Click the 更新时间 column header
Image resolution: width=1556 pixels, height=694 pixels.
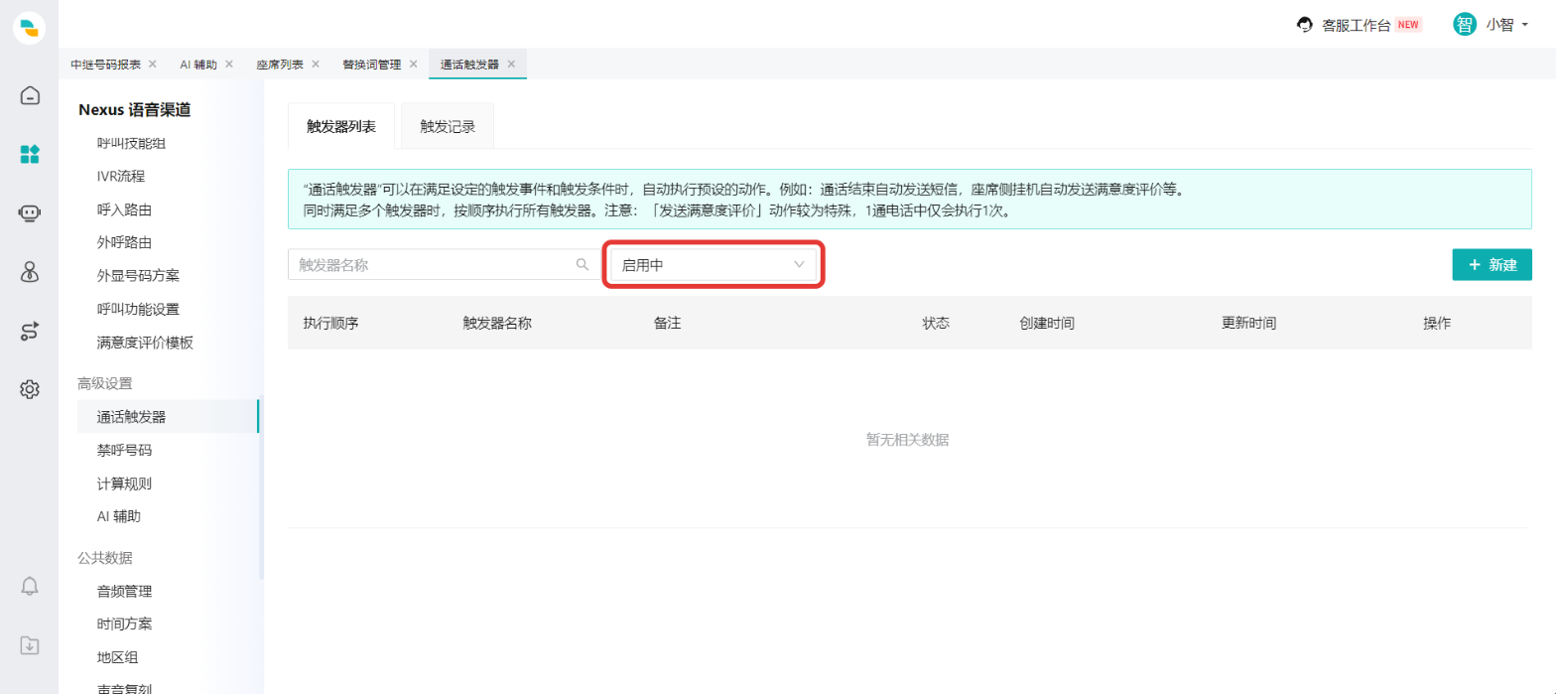pyautogui.click(x=1248, y=323)
